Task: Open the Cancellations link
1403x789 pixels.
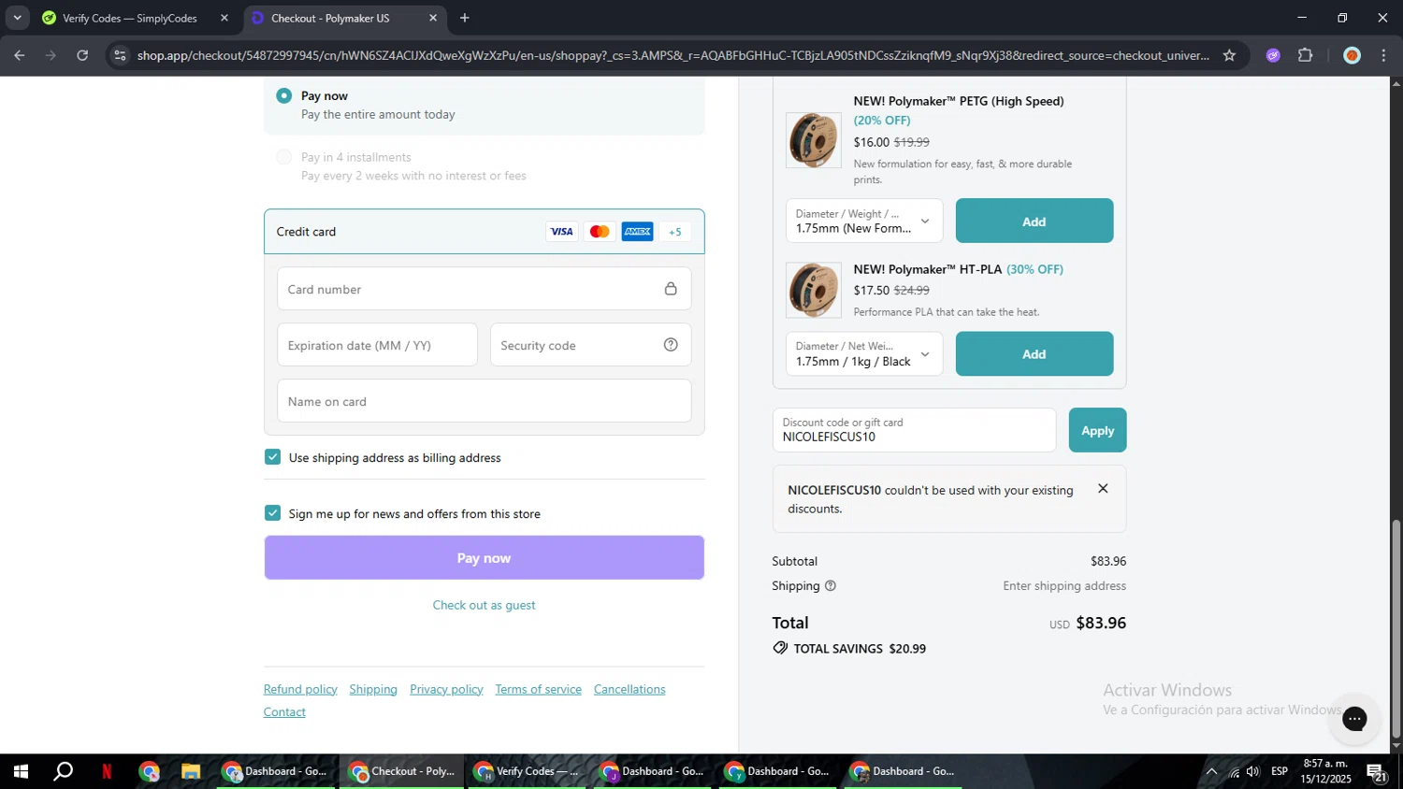Action: pyautogui.click(x=629, y=689)
